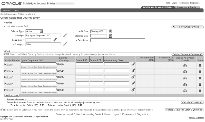
Task: Assign analytical criteria icon for line 2
Action: click(185, 72)
